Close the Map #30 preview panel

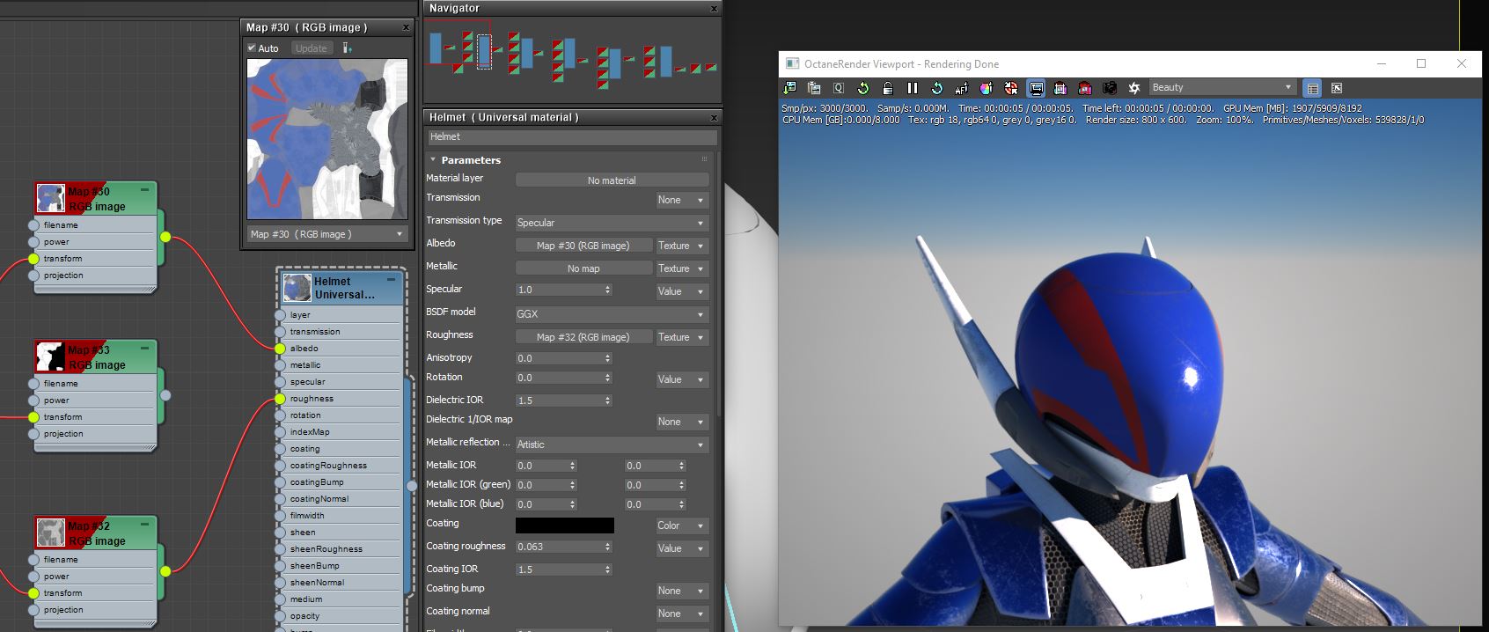coord(406,27)
